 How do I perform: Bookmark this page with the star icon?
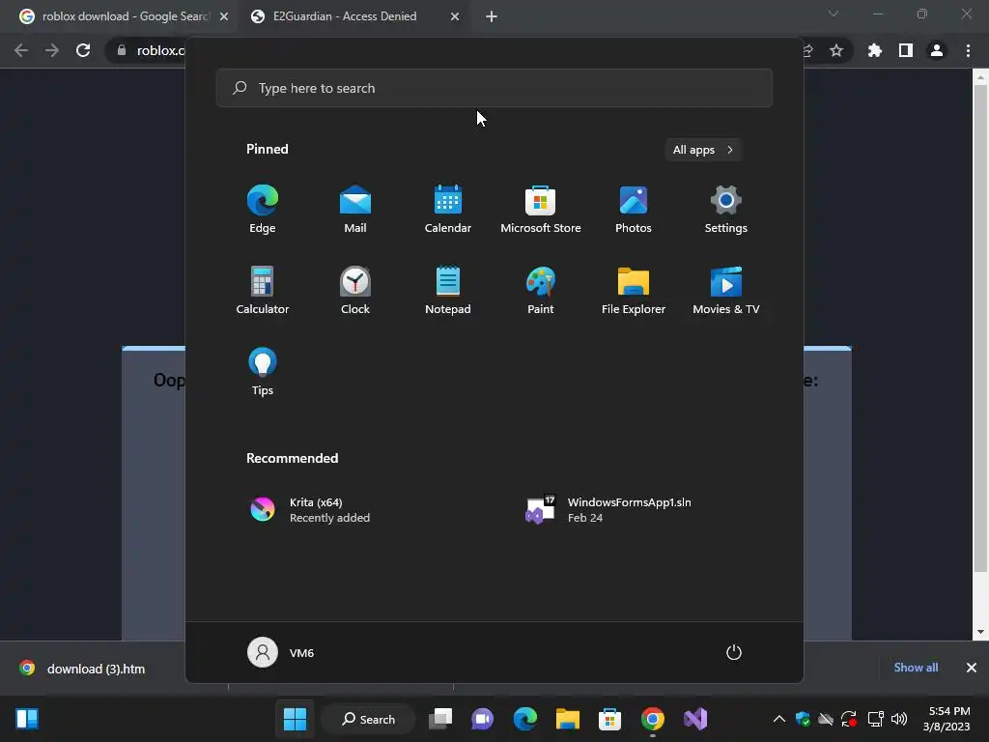click(x=836, y=50)
